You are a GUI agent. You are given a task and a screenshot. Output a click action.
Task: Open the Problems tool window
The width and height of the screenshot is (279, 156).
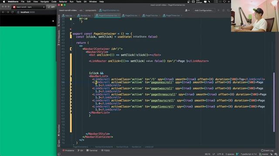pos(68,150)
